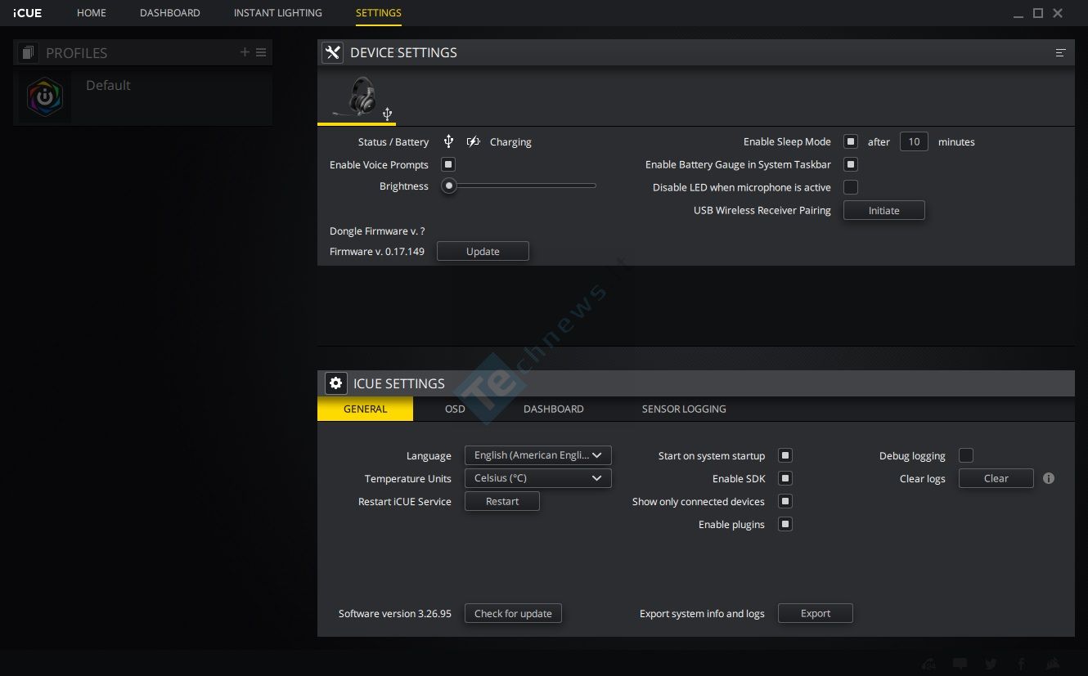This screenshot has height=676, width=1088.
Task: Click the USB connection status icon
Action: [448, 141]
